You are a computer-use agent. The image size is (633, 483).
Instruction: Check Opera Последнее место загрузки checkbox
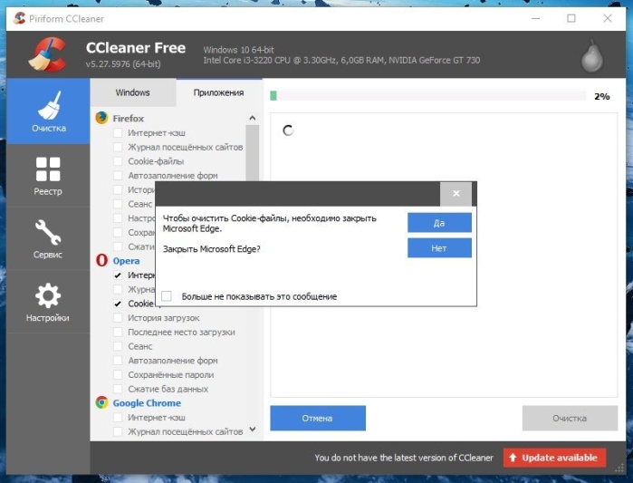(118, 332)
